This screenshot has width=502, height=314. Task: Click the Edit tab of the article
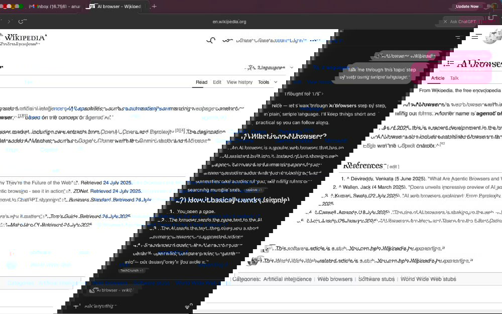point(217,82)
